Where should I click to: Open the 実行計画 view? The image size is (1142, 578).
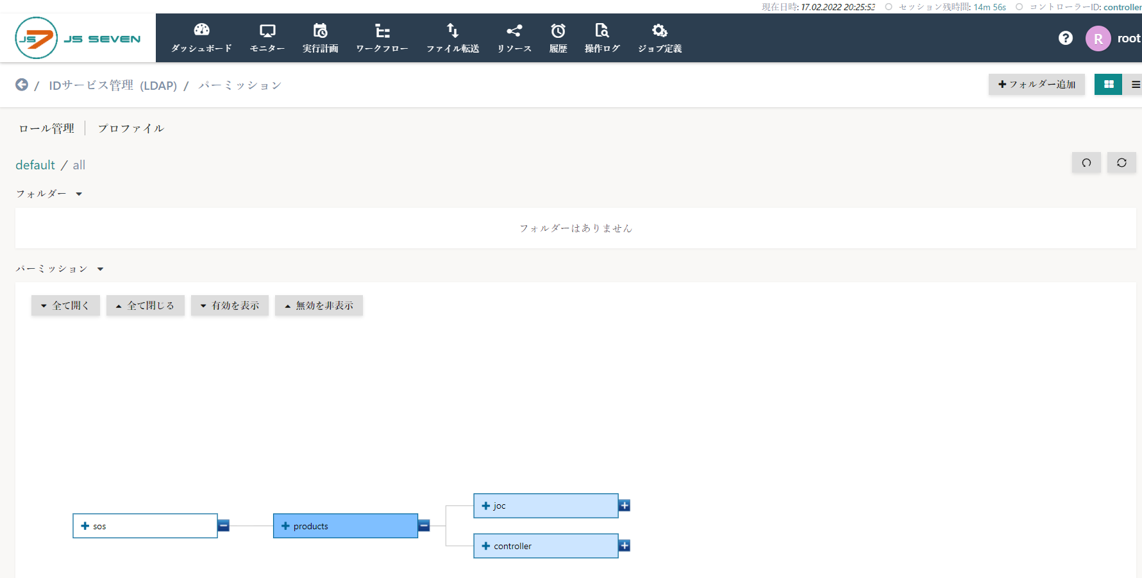[321, 37]
